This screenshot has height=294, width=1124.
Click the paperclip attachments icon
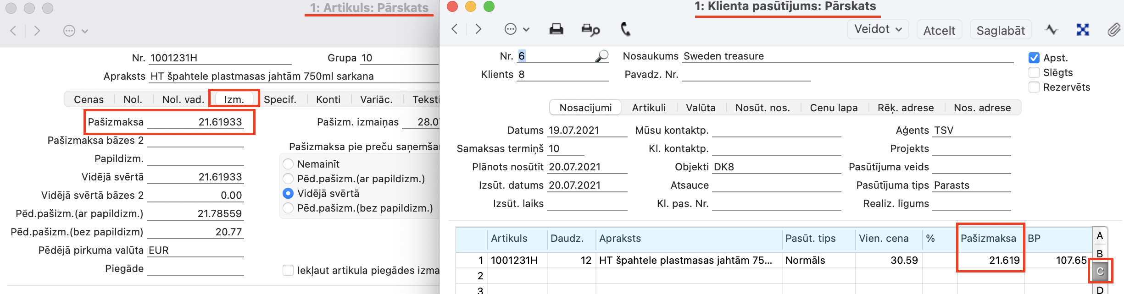click(1113, 30)
